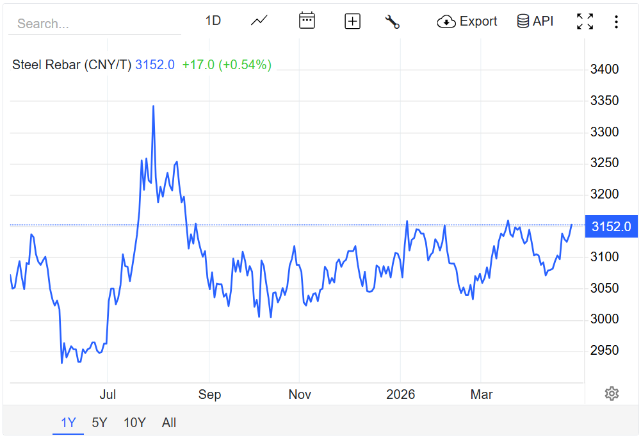Viewport: 641px width, 438px height.
Task: Click the add comparison plus icon
Action: coord(352,21)
